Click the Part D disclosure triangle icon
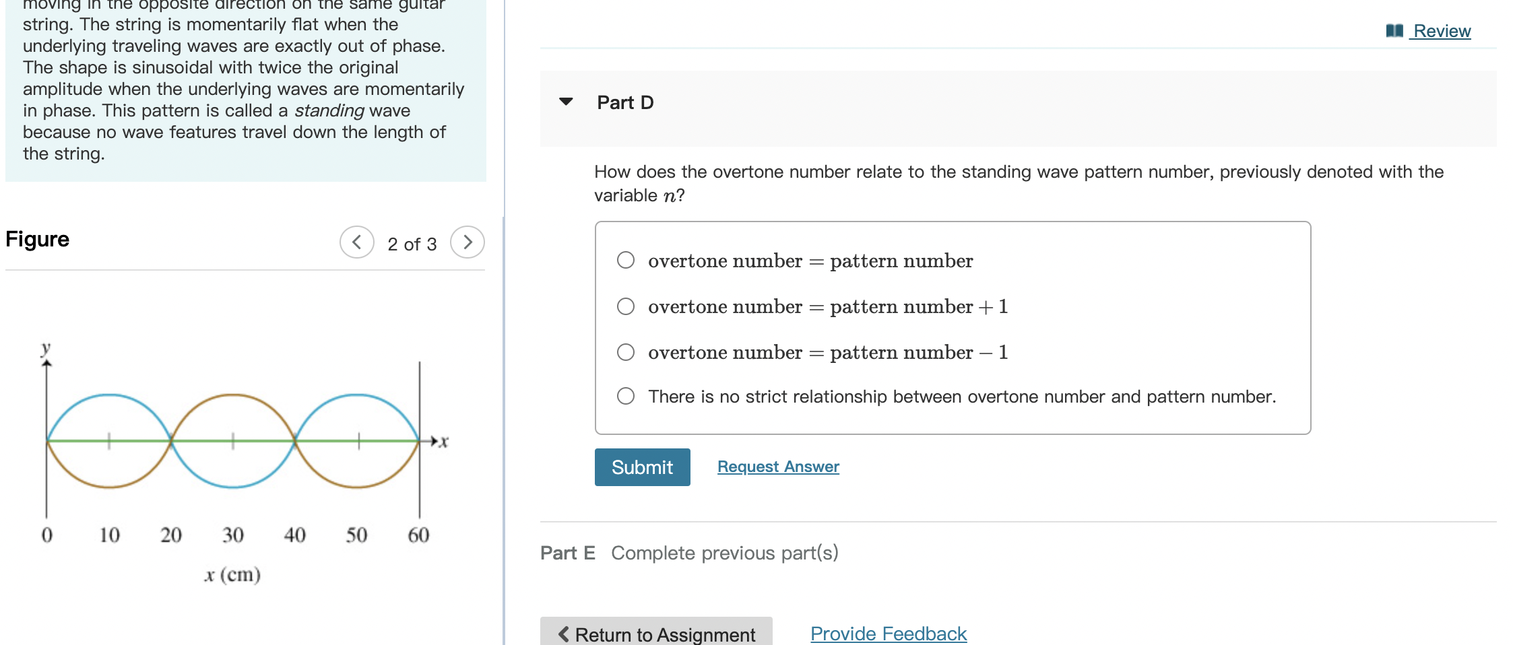Viewport: 1513px width, 645px height. point(567,102)
